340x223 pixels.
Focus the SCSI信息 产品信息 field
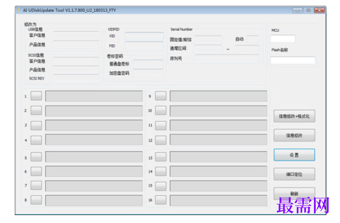(76, 70)
